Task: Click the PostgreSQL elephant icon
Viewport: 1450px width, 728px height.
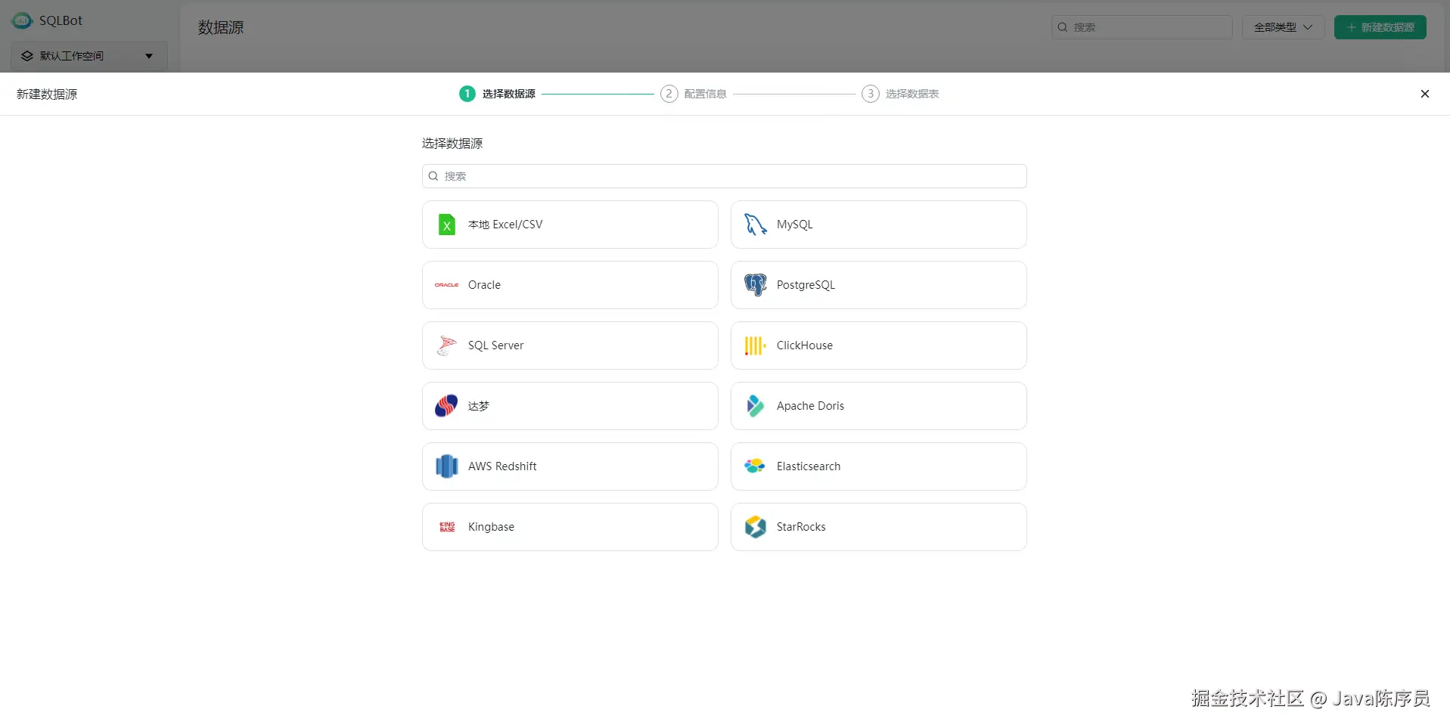Action: click(x=756, y=285)
